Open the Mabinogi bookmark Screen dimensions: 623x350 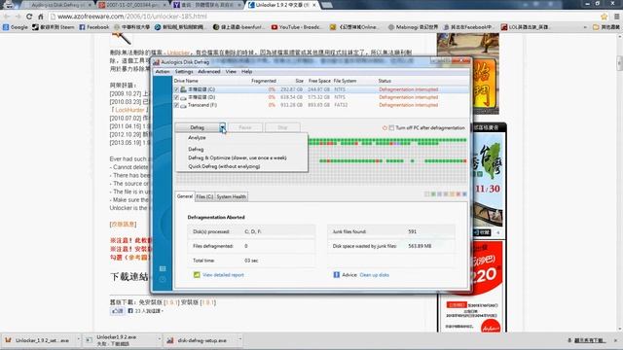tap(413, 27)
